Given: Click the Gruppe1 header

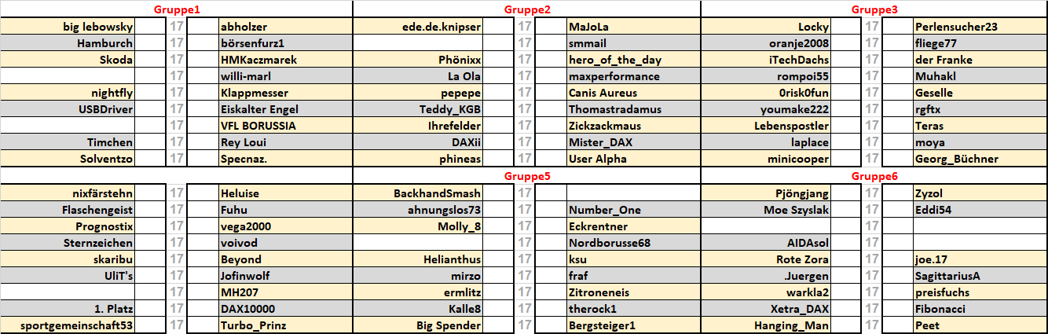Looking at the screenshot, I should 175,10.
